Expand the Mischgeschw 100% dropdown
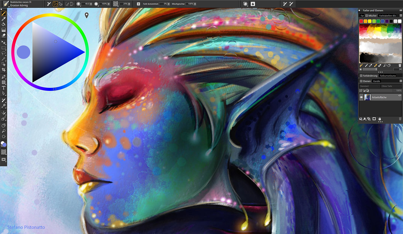 [x=195, y=4]
